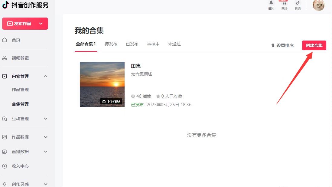Click the 设置排序 button
332x187 pixels.
[282, 45]
